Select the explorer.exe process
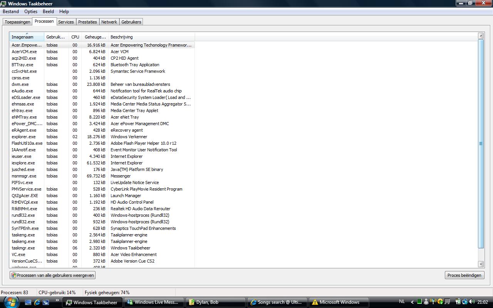 point(102,137)
